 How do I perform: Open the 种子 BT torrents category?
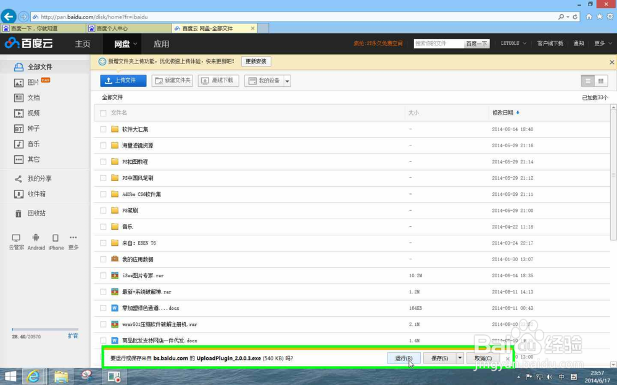coord(27,129)
